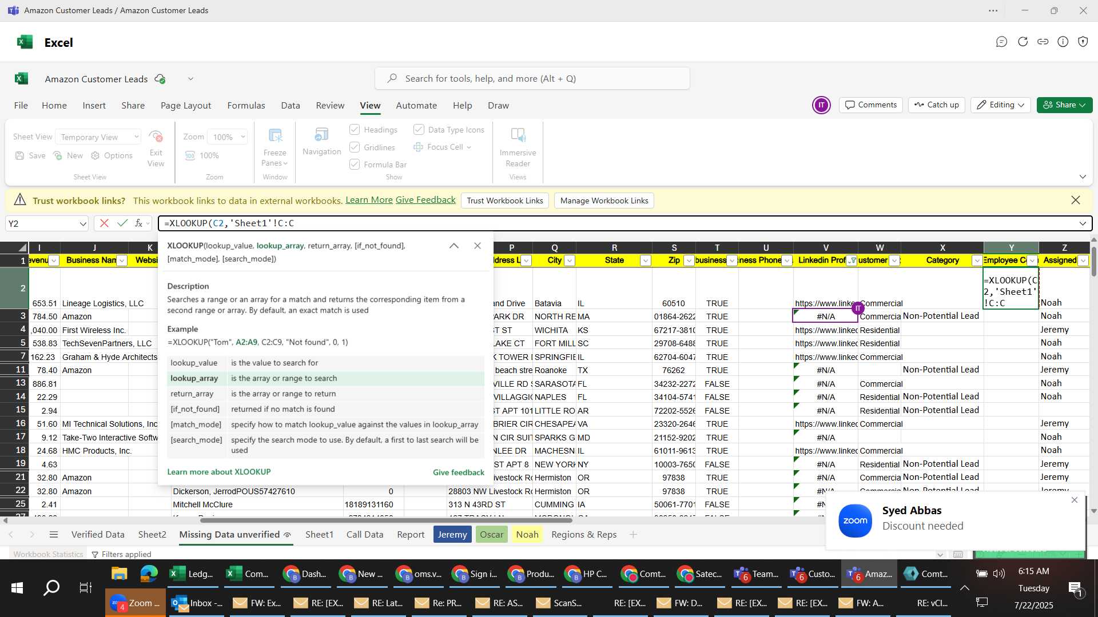The image size is (1098, 617).
Task: Open the File menu
Action: pyautogui.click(x=21, y=106)
